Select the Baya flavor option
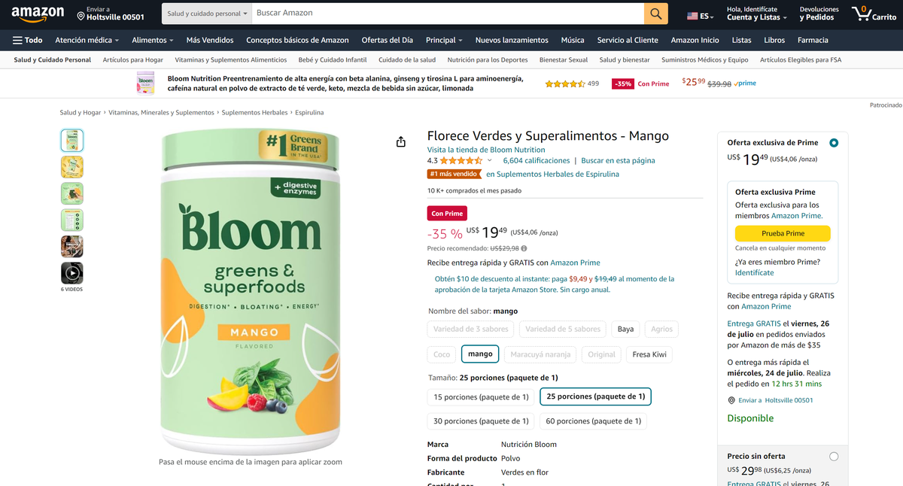903x486 pixels. click(625, 329)
